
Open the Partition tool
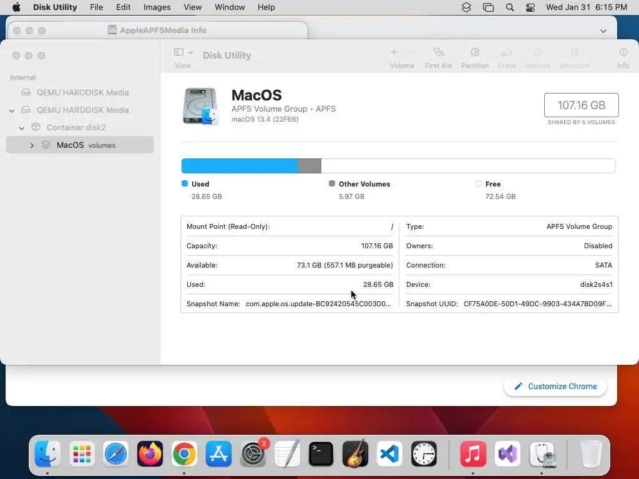click(475, 52)
